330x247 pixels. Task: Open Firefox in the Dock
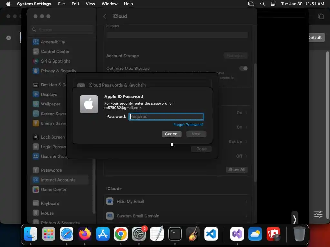(85, 234)
